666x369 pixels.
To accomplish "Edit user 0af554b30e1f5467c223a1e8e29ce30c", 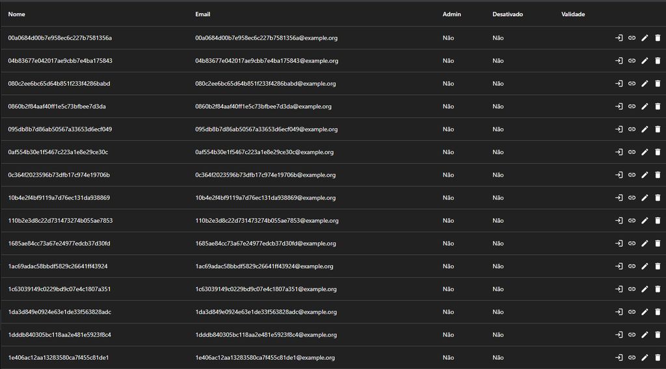I will click(645, 152).
